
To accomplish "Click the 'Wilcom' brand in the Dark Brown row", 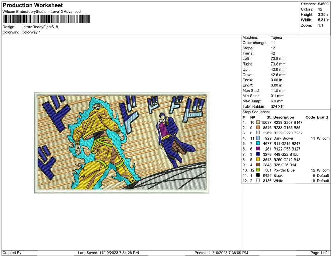I will click(x=323, y=138).
